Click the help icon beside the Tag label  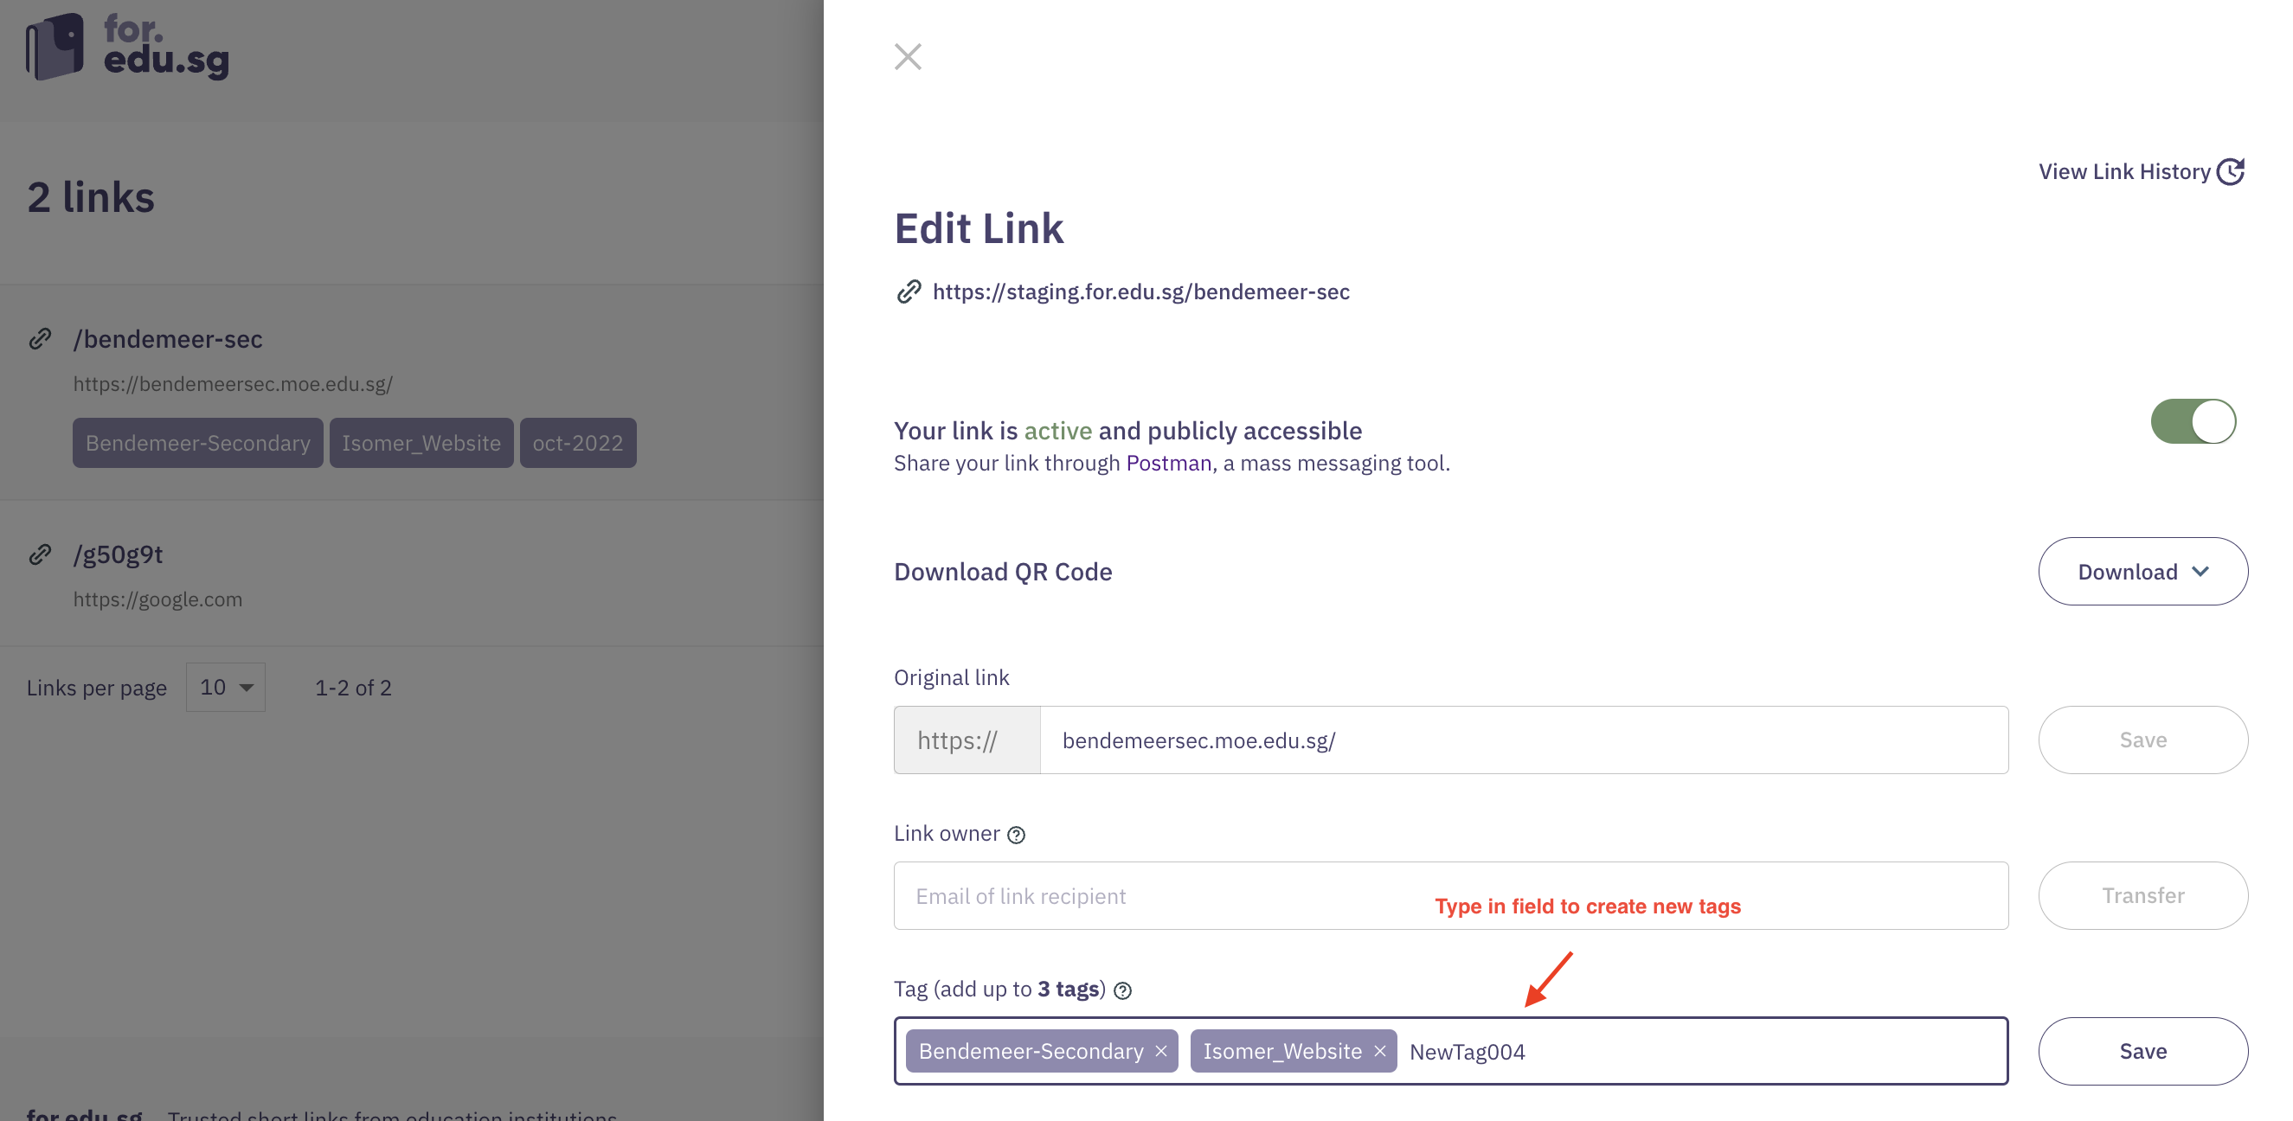pos(1122,990)
